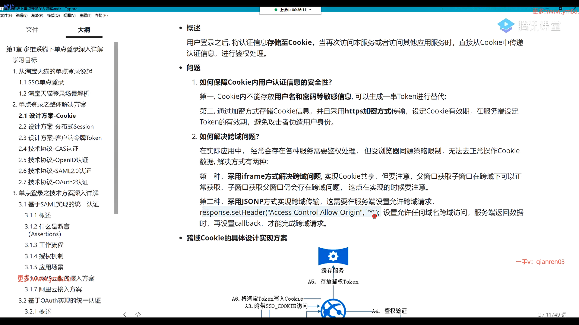Click the sidebar collapse arrow icon
Screen dimensions: 579x325
125,314
